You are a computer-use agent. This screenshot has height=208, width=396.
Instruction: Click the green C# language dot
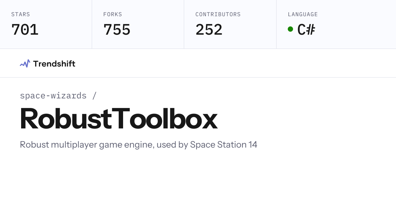tap(290, 29)
